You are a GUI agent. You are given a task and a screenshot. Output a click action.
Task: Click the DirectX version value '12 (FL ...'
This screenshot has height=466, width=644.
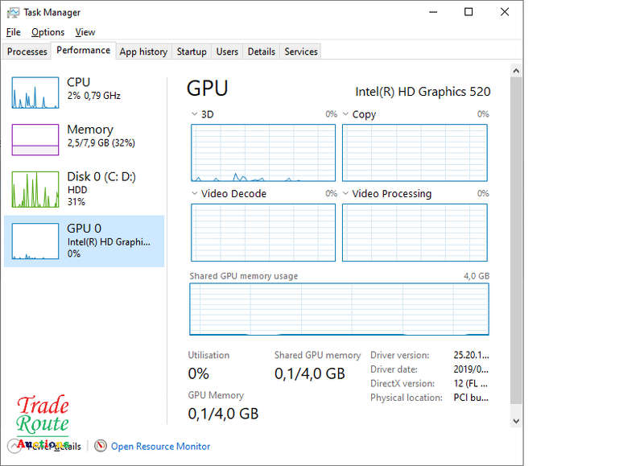pos(471,383)
